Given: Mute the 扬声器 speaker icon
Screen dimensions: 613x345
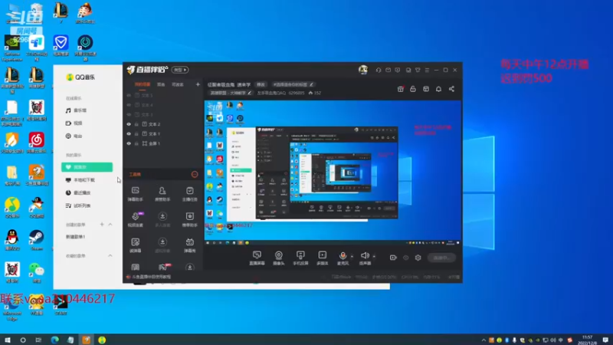Looking at the screenshot, I should 365,255.
